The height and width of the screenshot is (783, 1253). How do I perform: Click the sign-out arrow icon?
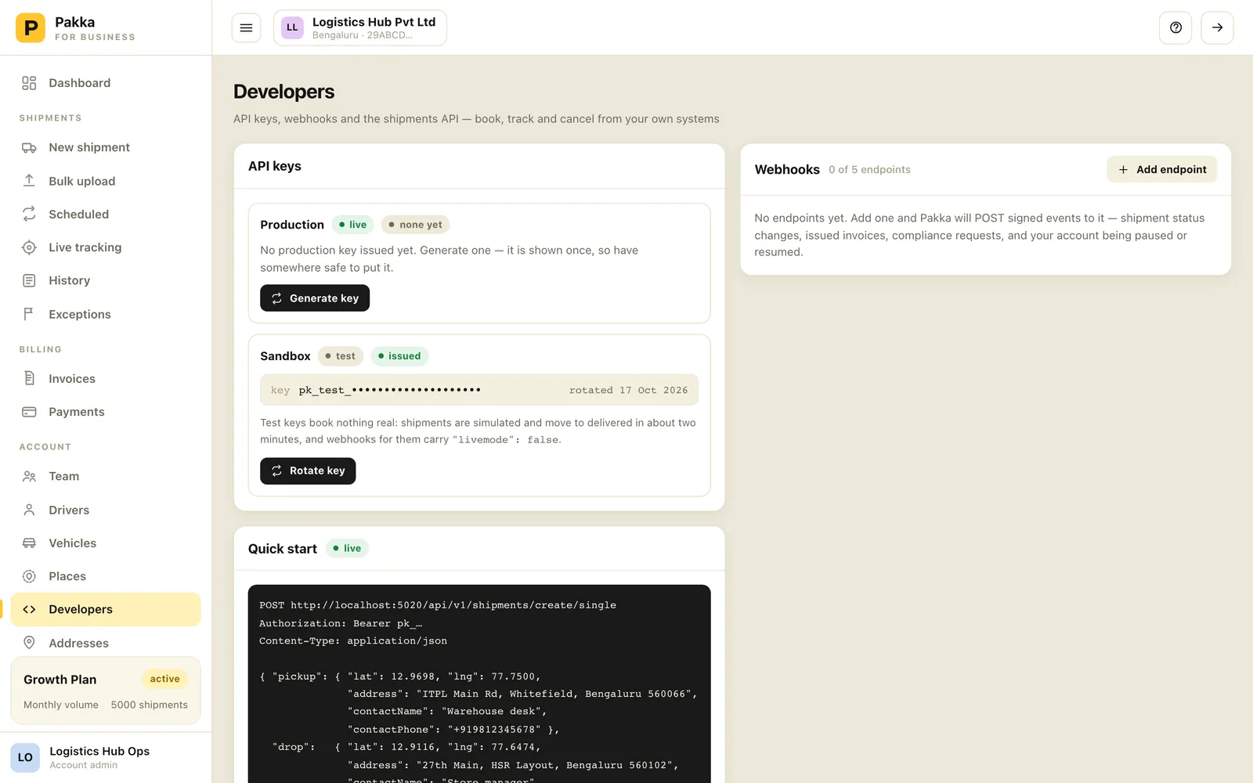pos(1217,27)
